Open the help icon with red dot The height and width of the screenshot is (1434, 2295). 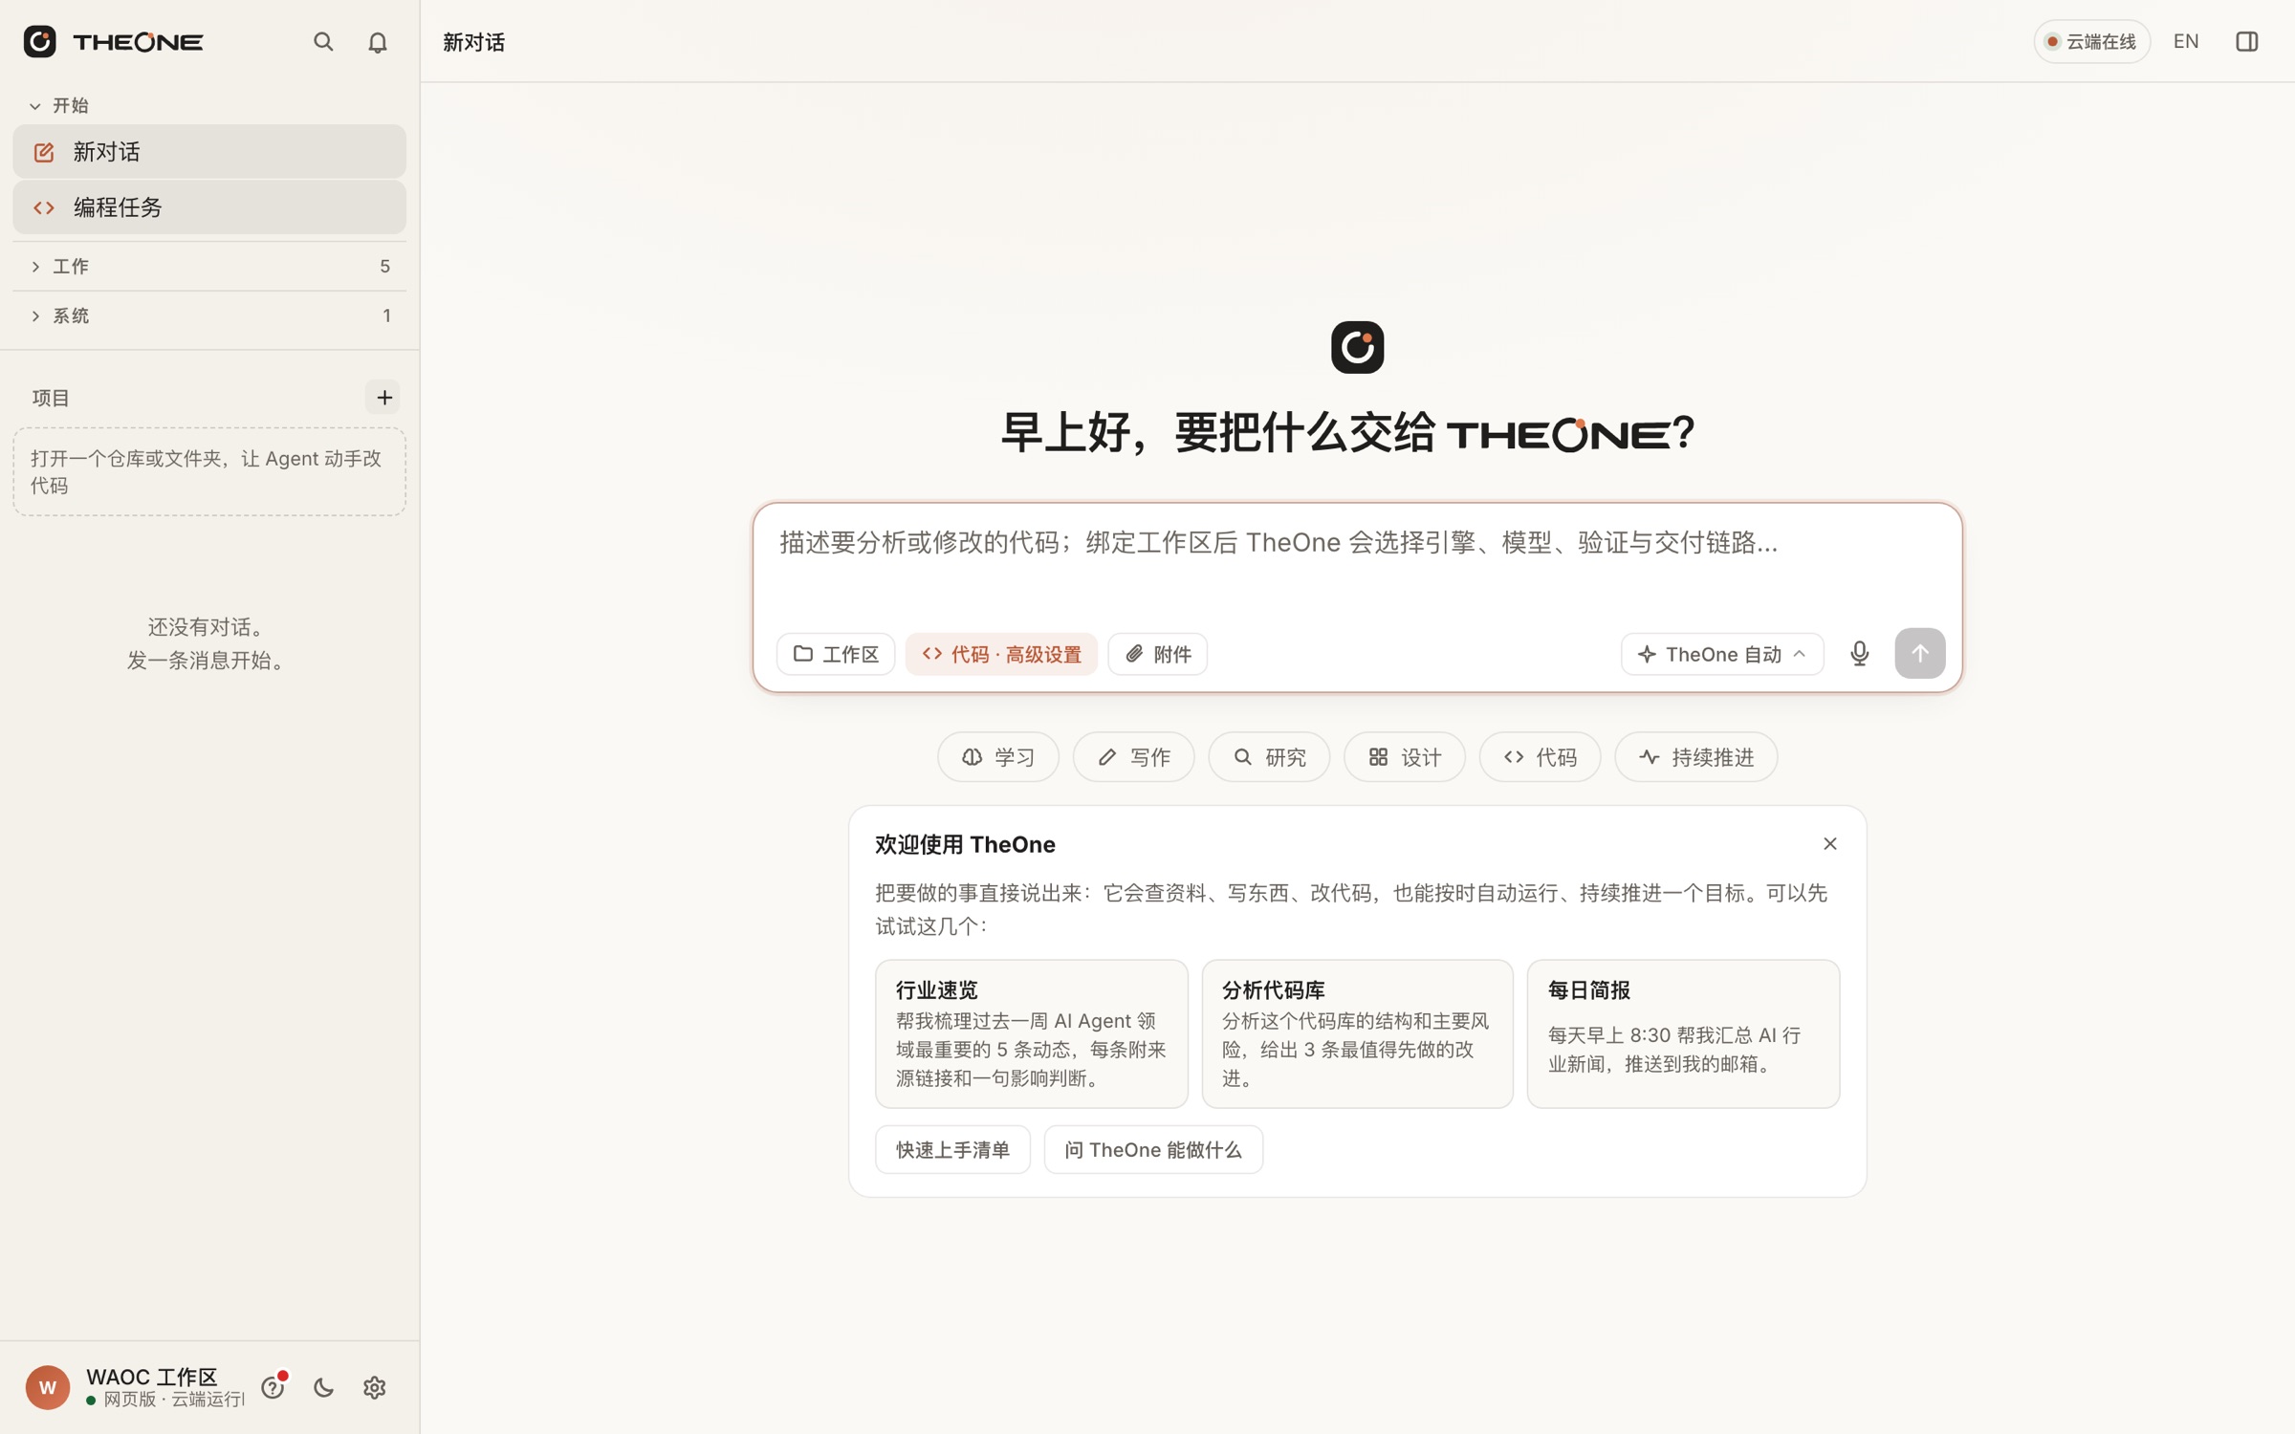click(273, 1387)
